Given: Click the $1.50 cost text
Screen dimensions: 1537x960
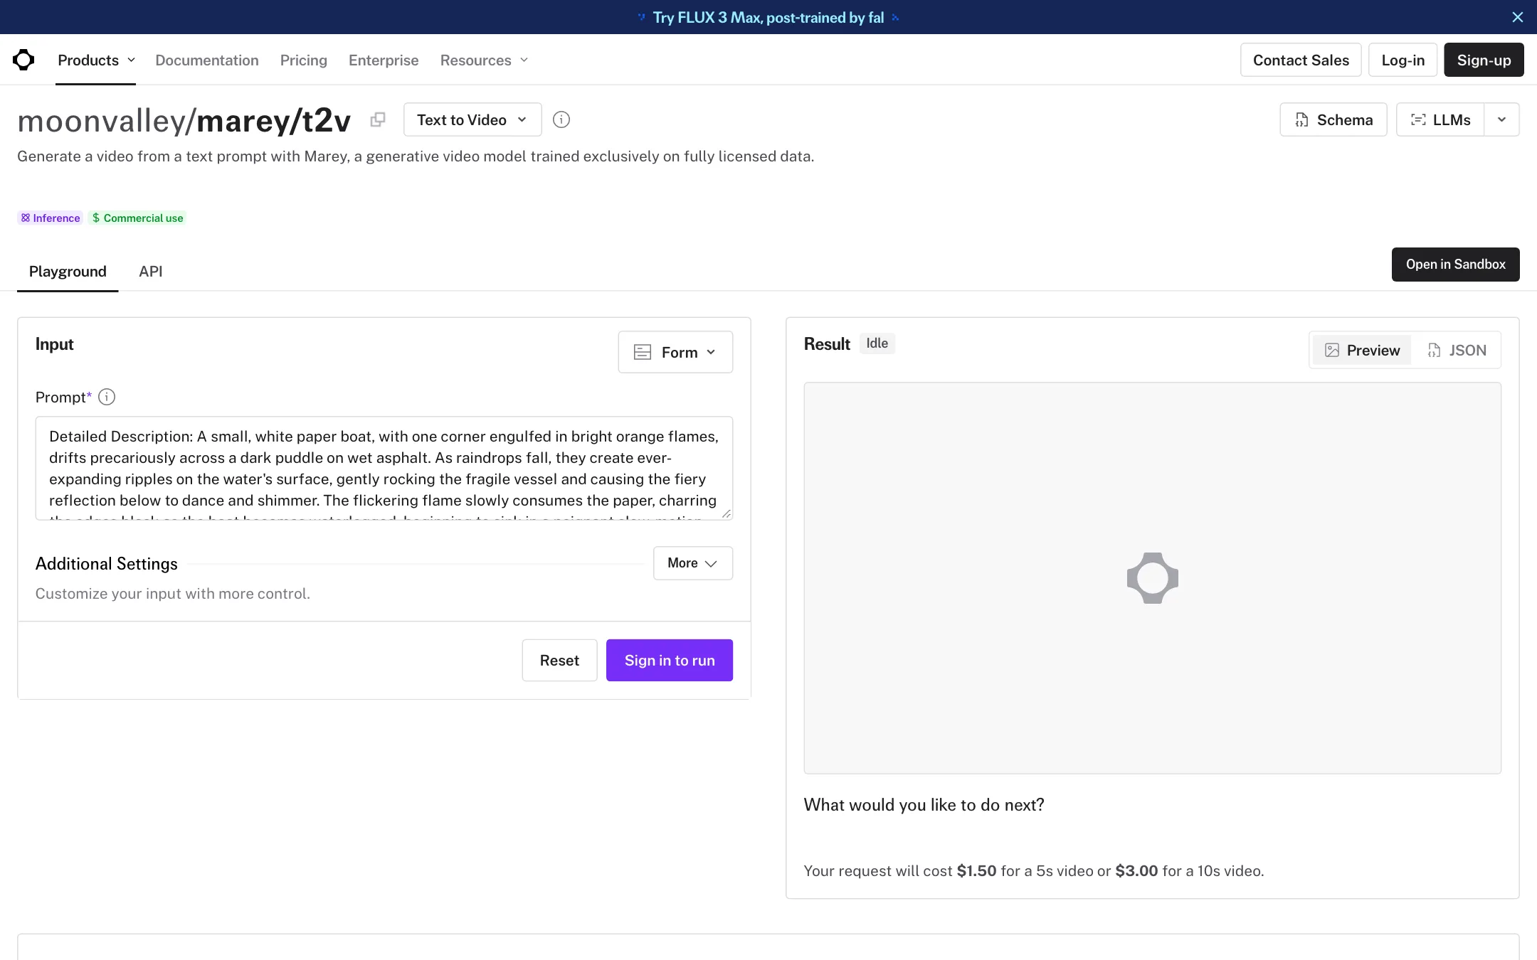Looking at the screenshot, I should click(x=976, y=870).
